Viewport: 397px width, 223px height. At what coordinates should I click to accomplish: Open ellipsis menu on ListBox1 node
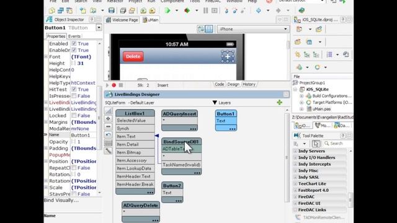[150, 192]
